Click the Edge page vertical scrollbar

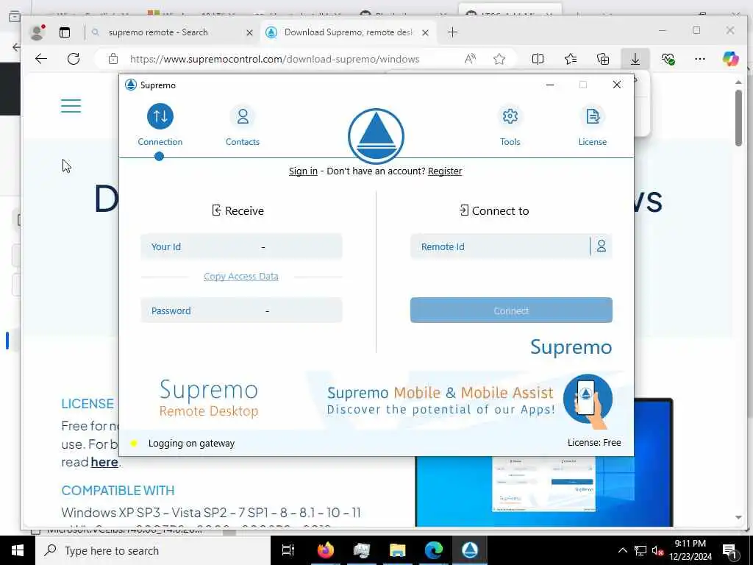[x=738, y=118]
